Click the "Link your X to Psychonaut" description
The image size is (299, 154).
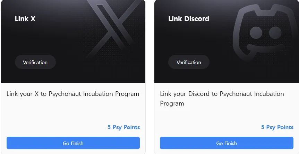pyautogui.click(x=73, y=94)
